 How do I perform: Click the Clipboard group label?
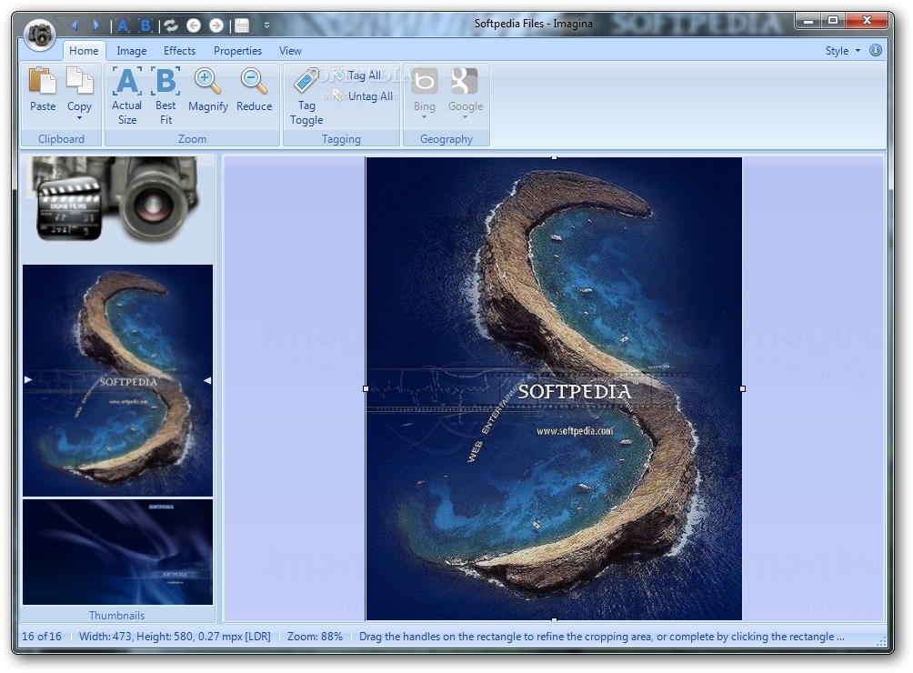(x=61, y=139)
